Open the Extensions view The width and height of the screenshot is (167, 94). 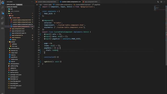[x=2, y=23]
